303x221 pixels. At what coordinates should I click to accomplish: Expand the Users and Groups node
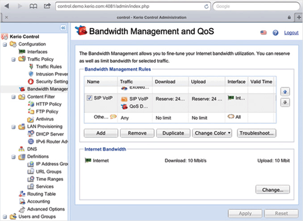(x=4, y=217)
